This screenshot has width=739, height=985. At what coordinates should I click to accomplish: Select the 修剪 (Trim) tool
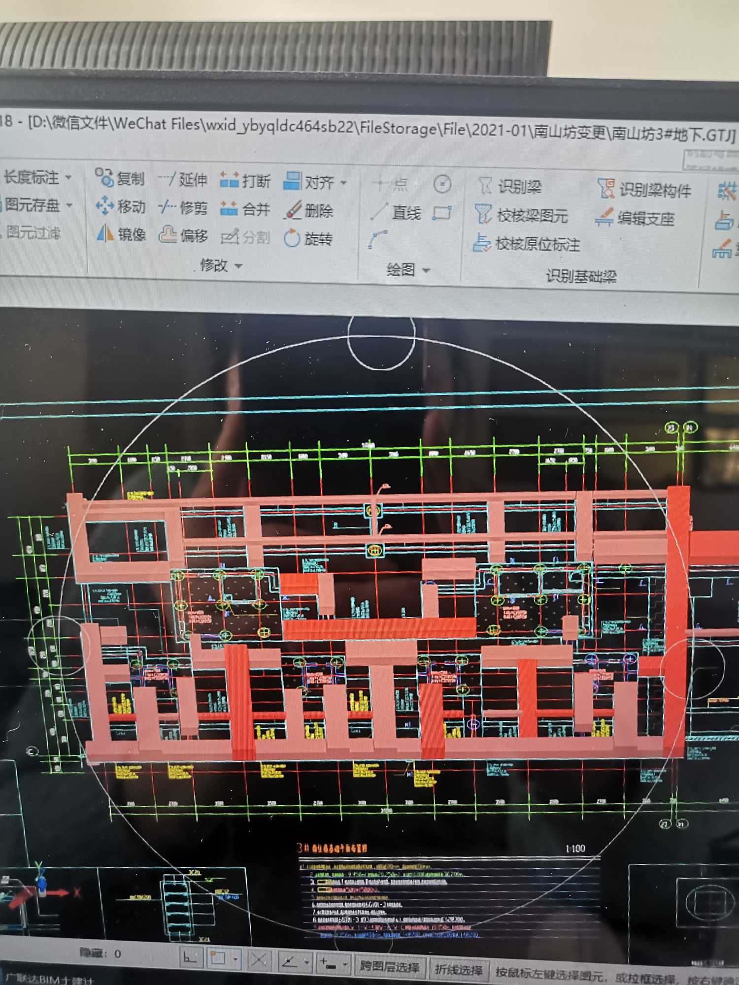[x=183, y=208]
